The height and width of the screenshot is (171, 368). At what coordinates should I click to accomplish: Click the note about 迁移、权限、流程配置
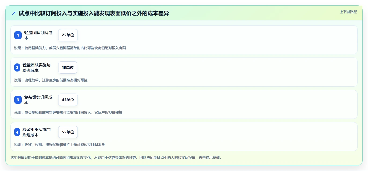(60, 145)
